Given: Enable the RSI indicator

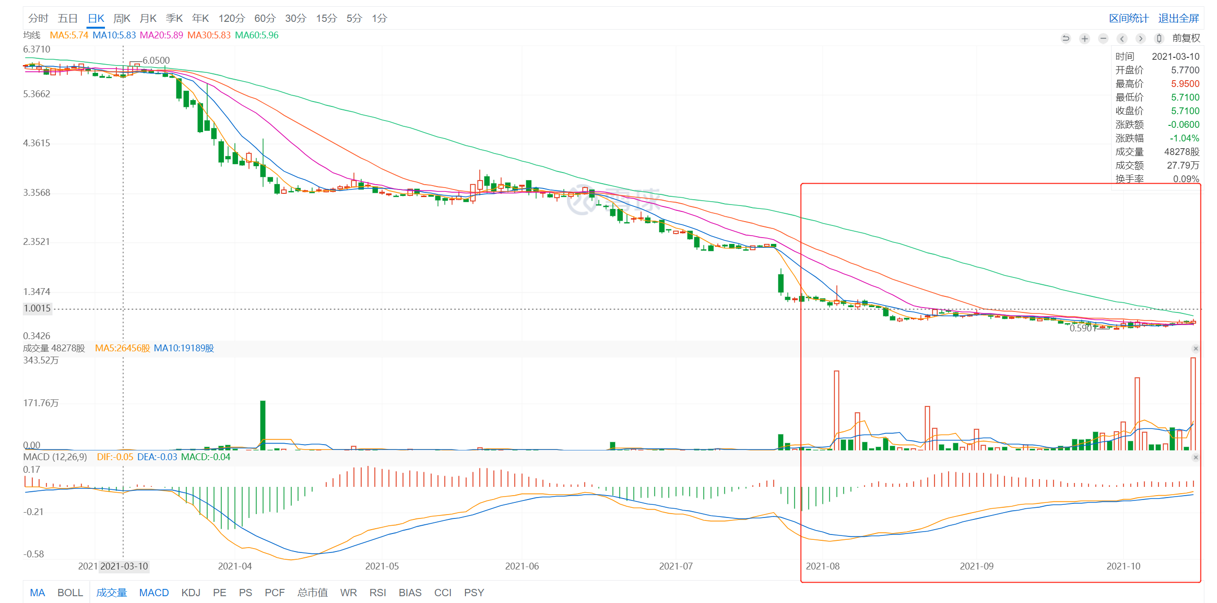Looking at the screenshot, I should point(377,592).
